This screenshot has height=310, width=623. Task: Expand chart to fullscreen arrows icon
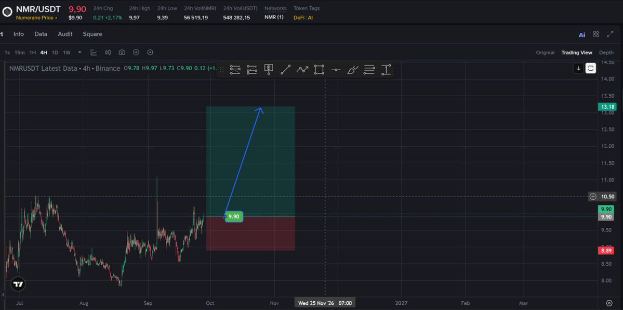[611, 34]
